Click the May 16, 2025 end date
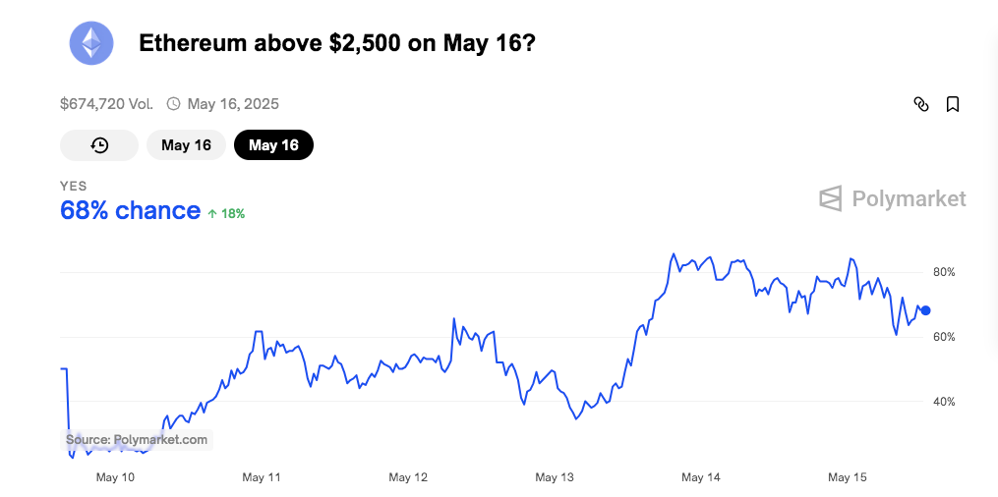 point(233,104)
